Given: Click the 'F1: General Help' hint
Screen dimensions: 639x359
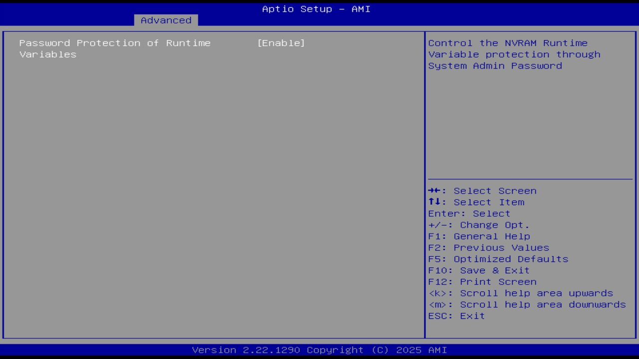Looking at the screenshot, I should point(479,236).
